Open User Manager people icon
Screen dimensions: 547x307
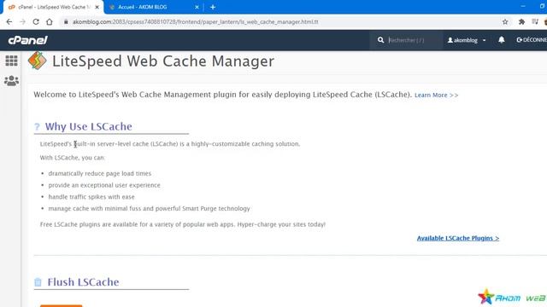click(x=11, y=81)
